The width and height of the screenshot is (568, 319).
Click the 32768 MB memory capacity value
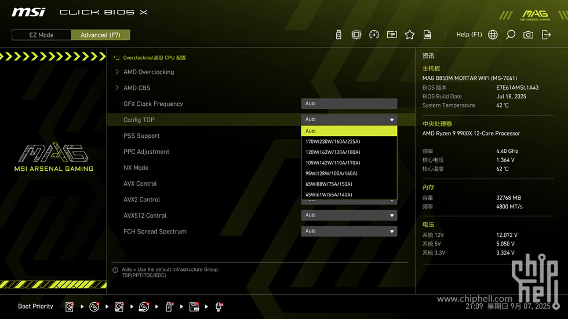click(508, 198)
